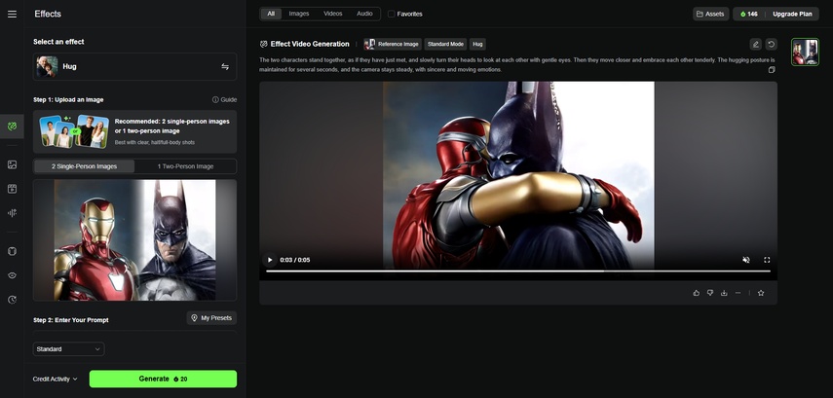The width and height of the screenshot is (833, 398).
Task: Switch to the Videos filter tab
Action: coord(332,14)
